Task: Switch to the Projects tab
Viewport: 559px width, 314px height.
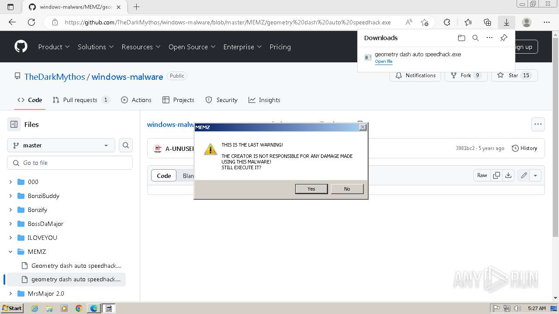Action: pos(178,100)
